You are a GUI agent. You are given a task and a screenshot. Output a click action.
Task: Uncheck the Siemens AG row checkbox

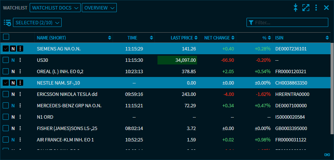point(6,49)
